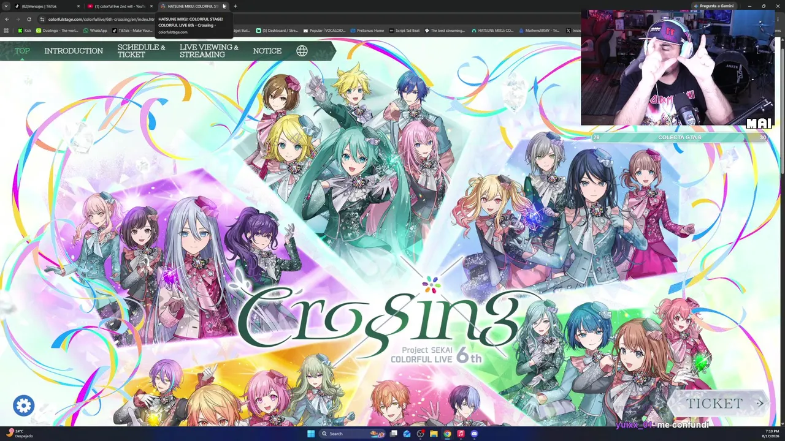Click the Pregunta a Gemini button
The height and width of the screenshot is (441, 785).
[714, 6]
